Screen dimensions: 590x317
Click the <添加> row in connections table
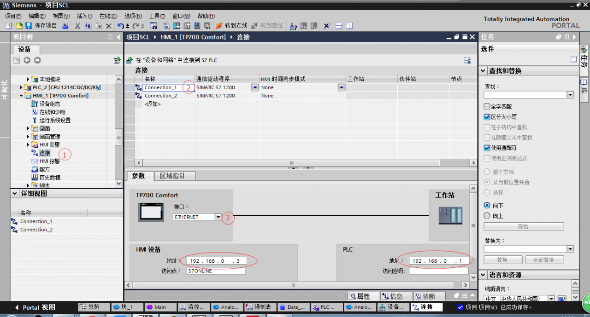tap(153, 104)
